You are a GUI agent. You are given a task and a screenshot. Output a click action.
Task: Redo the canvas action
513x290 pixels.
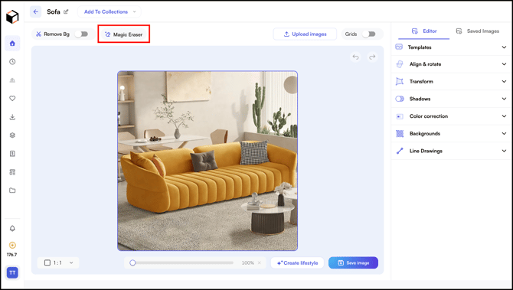[x=372, y=57]
